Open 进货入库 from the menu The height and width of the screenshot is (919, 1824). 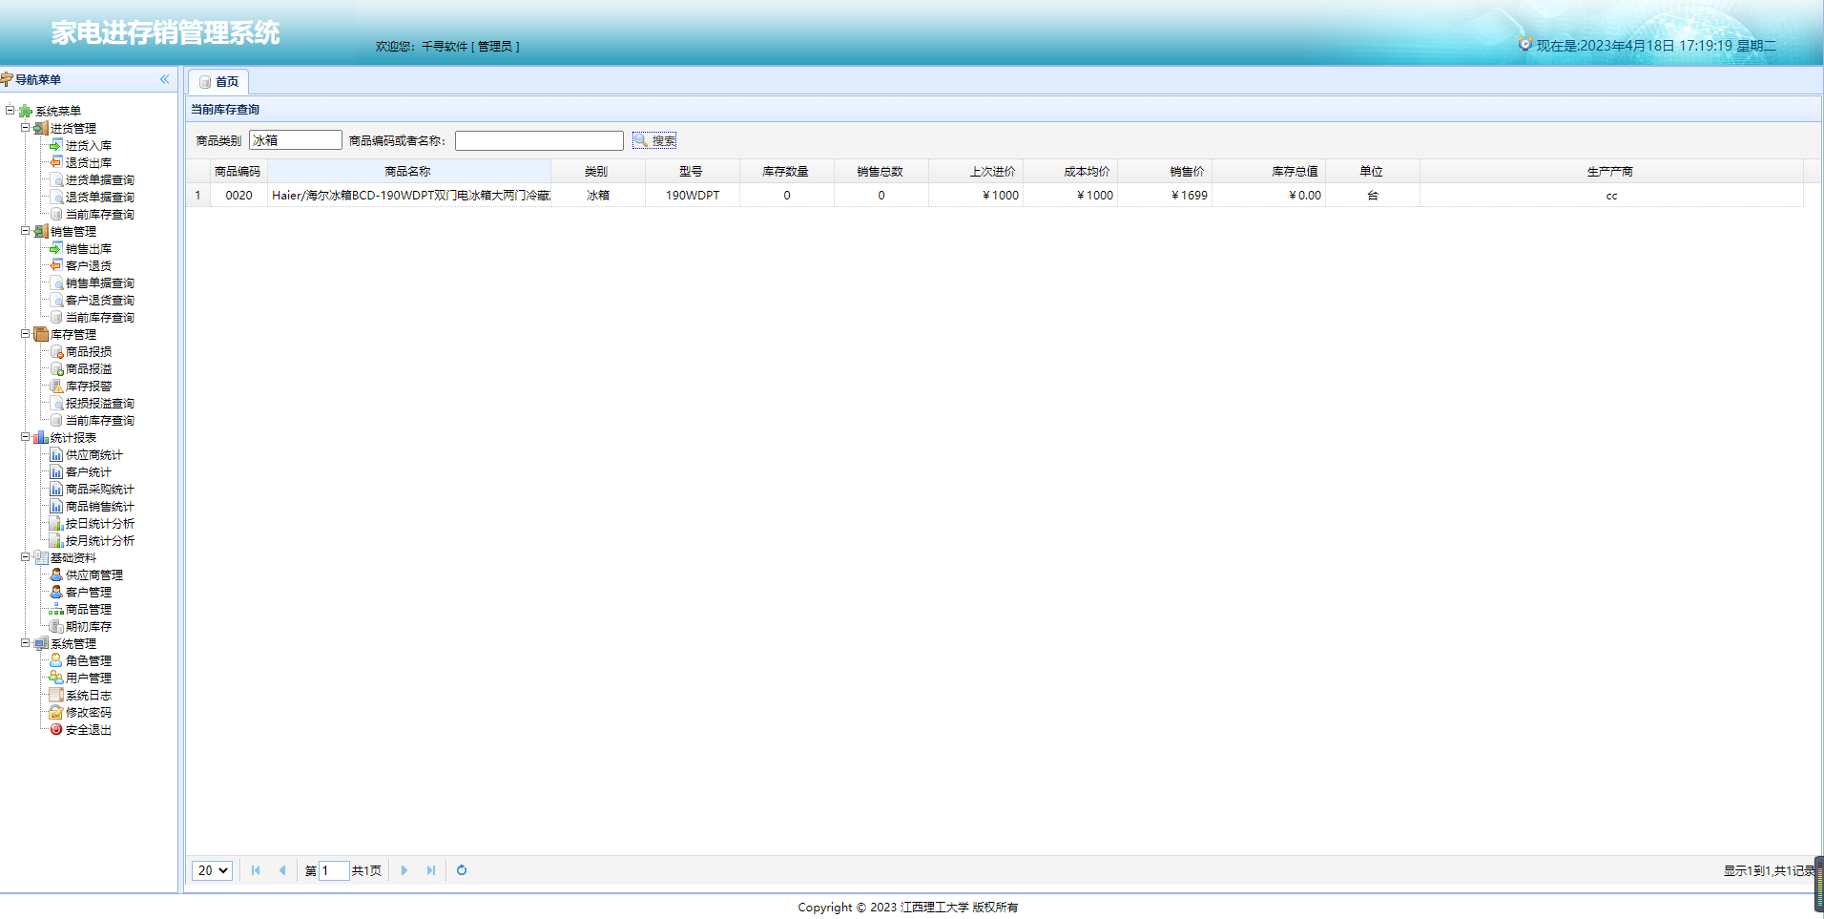(x=89, y=145)
